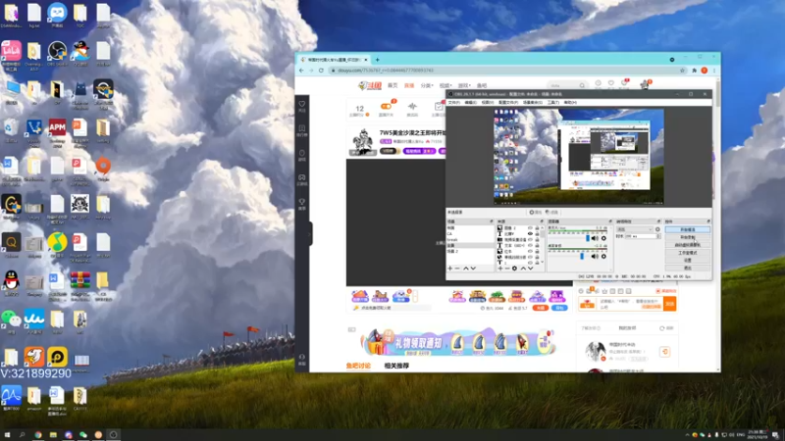Start the OBS virtual camera button
This screenshot has height=441, width=785.
click(688, 244)
